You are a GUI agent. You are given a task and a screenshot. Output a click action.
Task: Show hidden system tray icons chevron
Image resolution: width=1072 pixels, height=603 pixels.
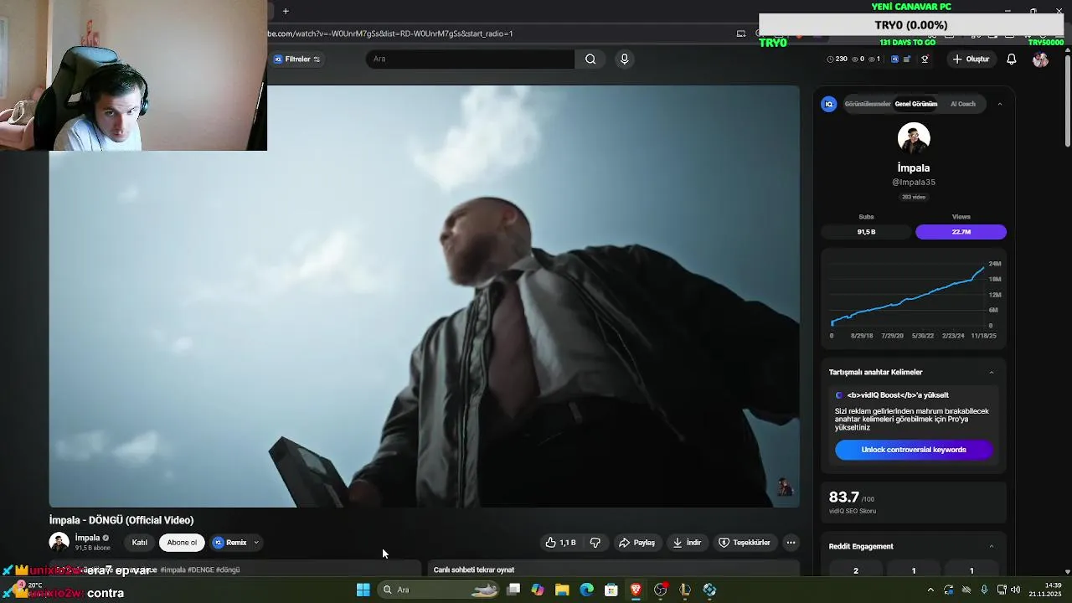931,590
